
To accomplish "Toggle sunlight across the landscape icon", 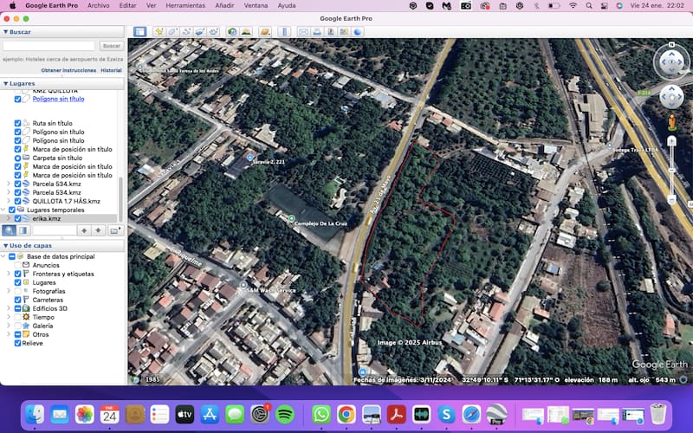I will pyautogui.click(x=246, y=32).
